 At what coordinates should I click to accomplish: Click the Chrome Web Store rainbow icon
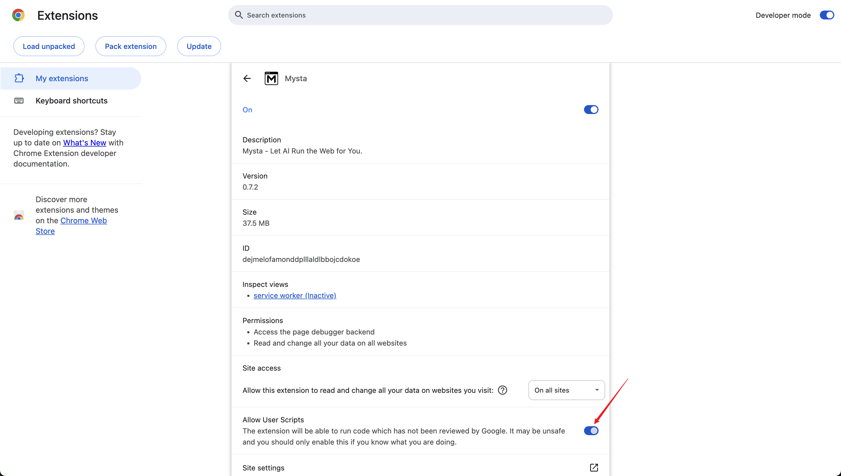(x=19, y=215)
